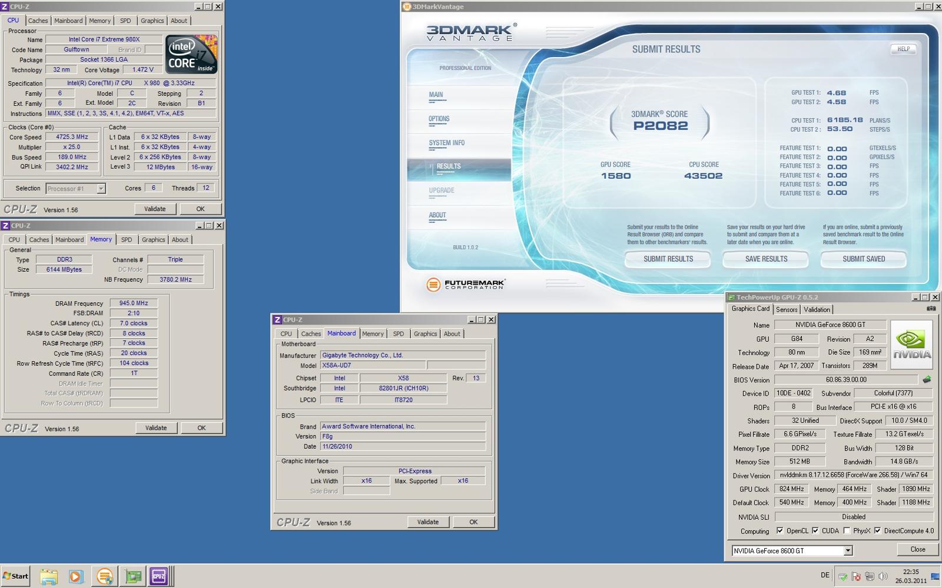The height and width of the screenshot is (588, 942).
Task: Open SYSTEM INFO in 3DMark Vantage
Action: pos(446,143)
